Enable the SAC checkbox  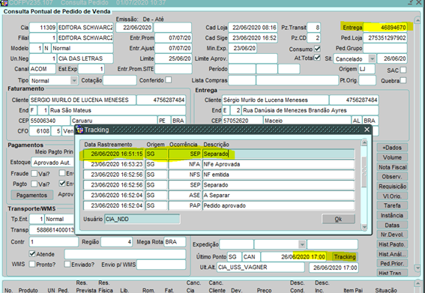tap(403, 70)
